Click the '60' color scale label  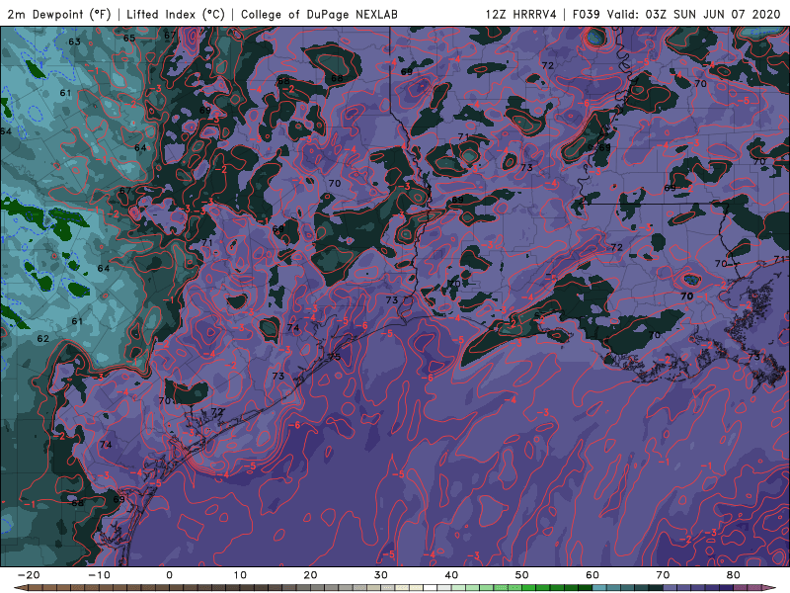(592, 575)
